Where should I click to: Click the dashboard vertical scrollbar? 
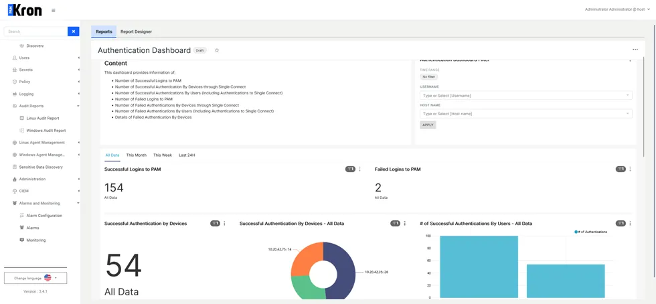[x=644, y=106]
